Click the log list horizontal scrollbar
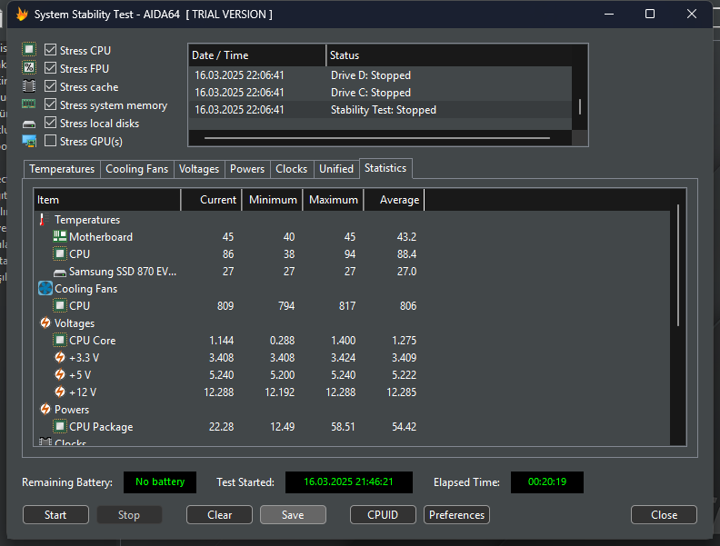The width and height of the screenshot is (720, 546). point(377,138)
